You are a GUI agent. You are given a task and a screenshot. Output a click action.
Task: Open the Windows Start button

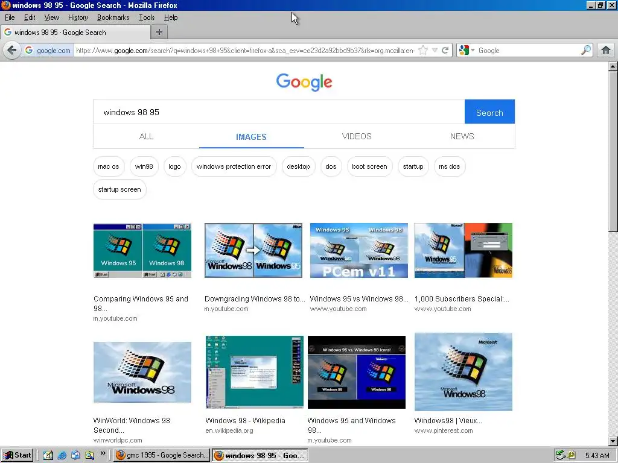click(x=18, y=455)
